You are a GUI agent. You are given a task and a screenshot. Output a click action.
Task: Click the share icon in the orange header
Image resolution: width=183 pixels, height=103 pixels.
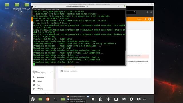pos(145,19)
